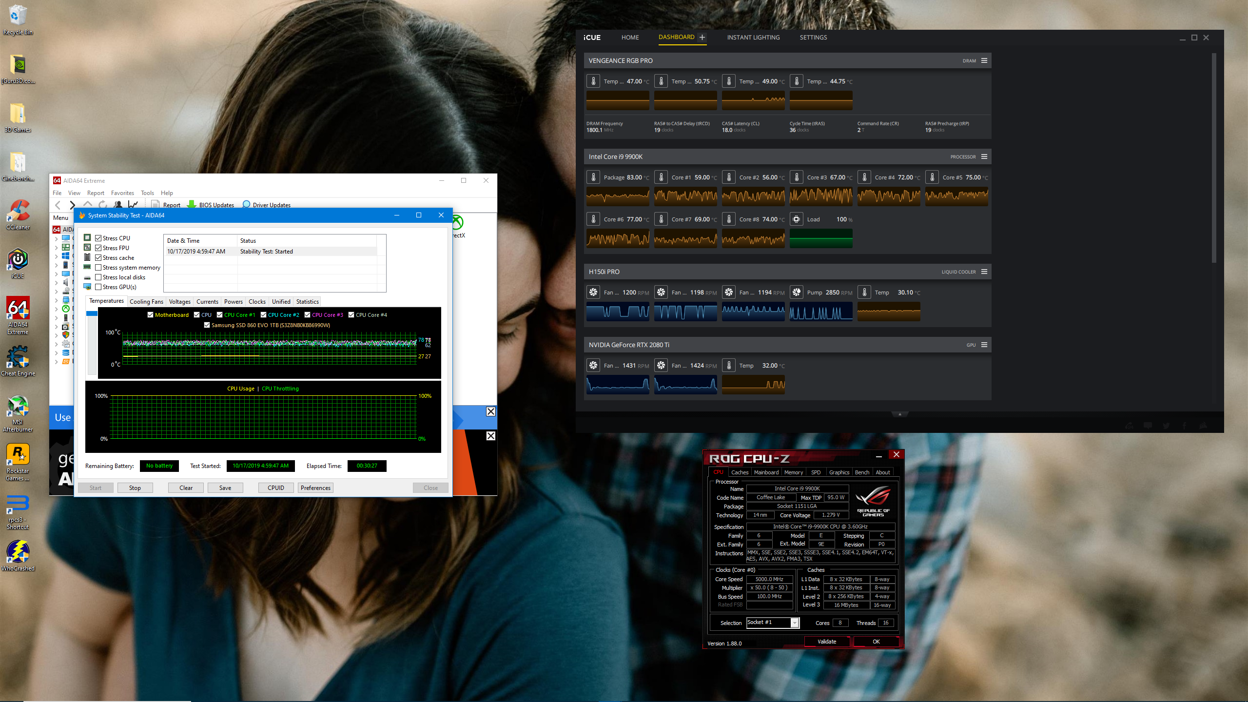Toggle CPU Core #1 graph checkbox
This screenshot has width=1248, height=702.
tap(220, 315)
